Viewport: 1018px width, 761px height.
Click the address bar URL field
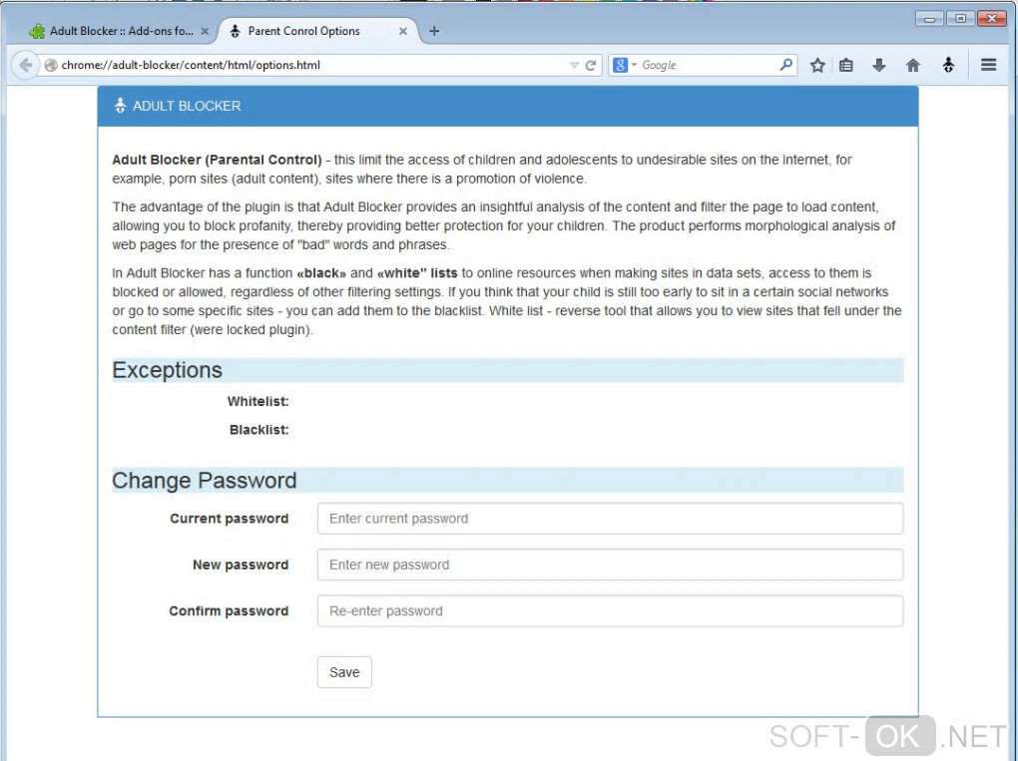pyautogui.click(x=299, y=66)
